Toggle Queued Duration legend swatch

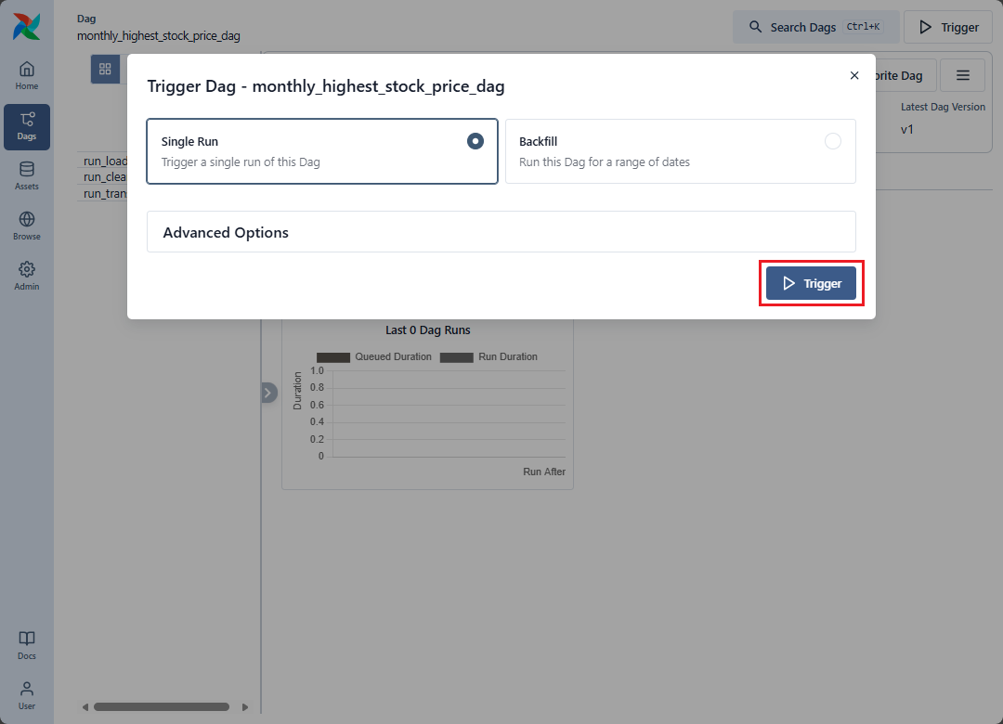point(333,357)
